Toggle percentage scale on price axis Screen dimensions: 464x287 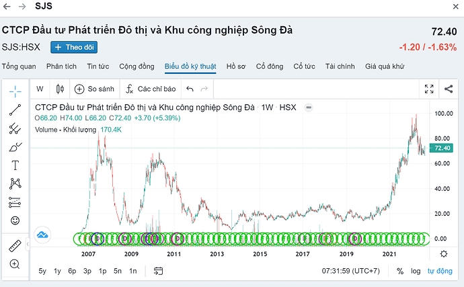coord(400,272)
